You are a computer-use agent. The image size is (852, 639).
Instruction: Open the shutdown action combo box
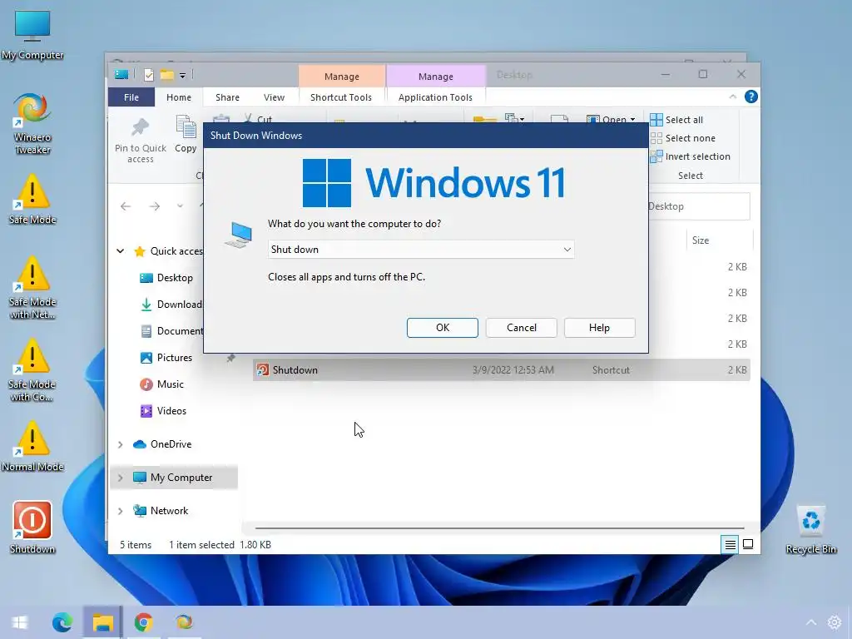click(x=421, y=250)
